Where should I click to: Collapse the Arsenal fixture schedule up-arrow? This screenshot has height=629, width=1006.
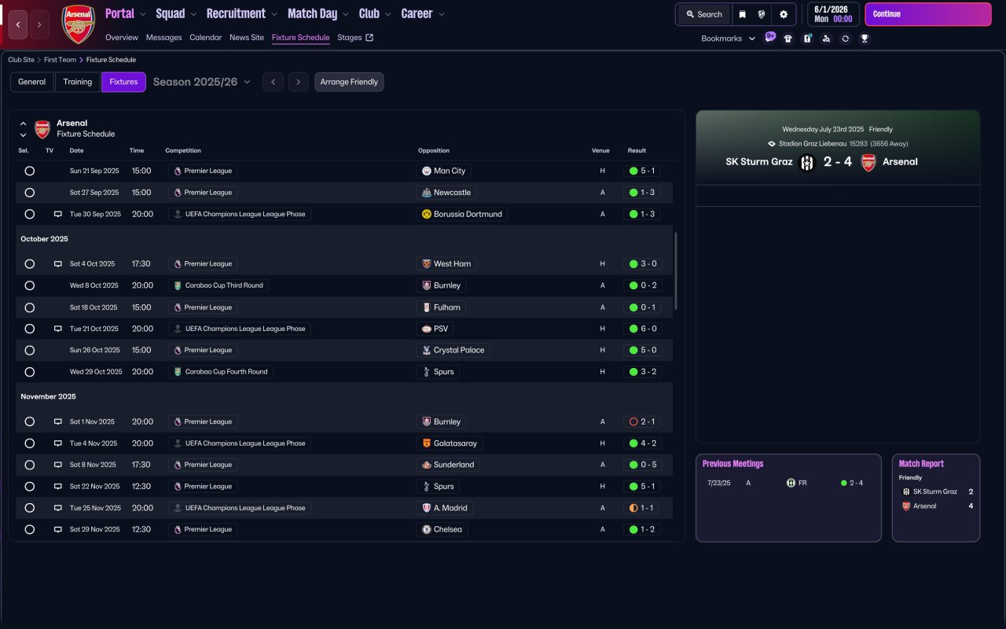pos(23,123)
